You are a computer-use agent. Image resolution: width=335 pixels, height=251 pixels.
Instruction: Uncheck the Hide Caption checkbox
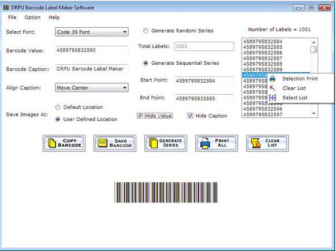pos(190,116)
